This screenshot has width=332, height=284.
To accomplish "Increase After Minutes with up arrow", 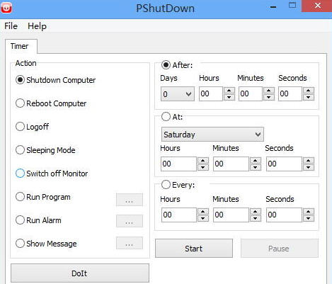I will point(269,91).
